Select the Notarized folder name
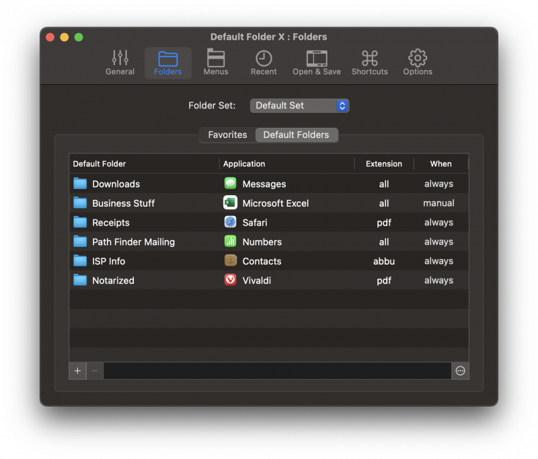Screen dimensions: 538x459 point(113,281)
